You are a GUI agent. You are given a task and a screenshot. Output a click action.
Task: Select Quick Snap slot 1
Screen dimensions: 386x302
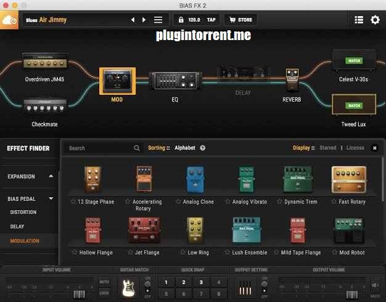pyautogui.click(x=166, y=282)
